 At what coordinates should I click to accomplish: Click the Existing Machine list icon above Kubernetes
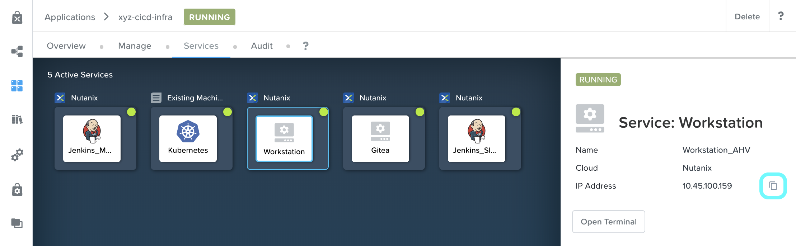[156, 98]
